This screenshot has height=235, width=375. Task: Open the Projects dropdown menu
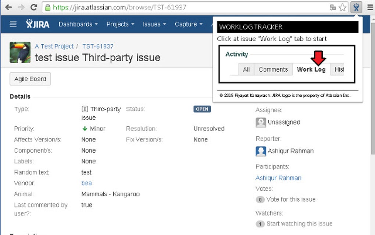tap(120, 24)
